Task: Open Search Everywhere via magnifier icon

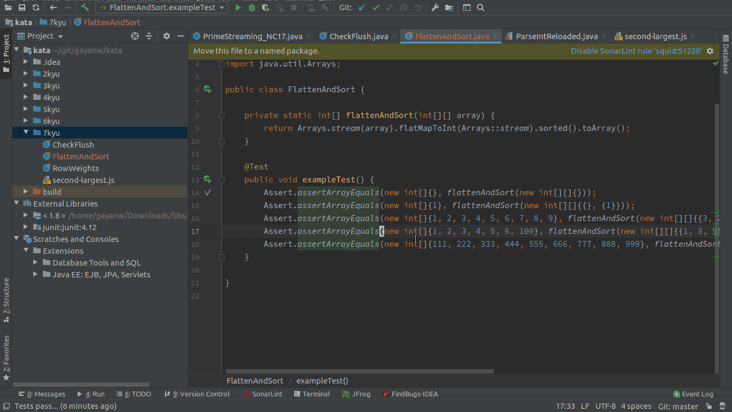Action: pyautogui.click(x=480, y=8)
